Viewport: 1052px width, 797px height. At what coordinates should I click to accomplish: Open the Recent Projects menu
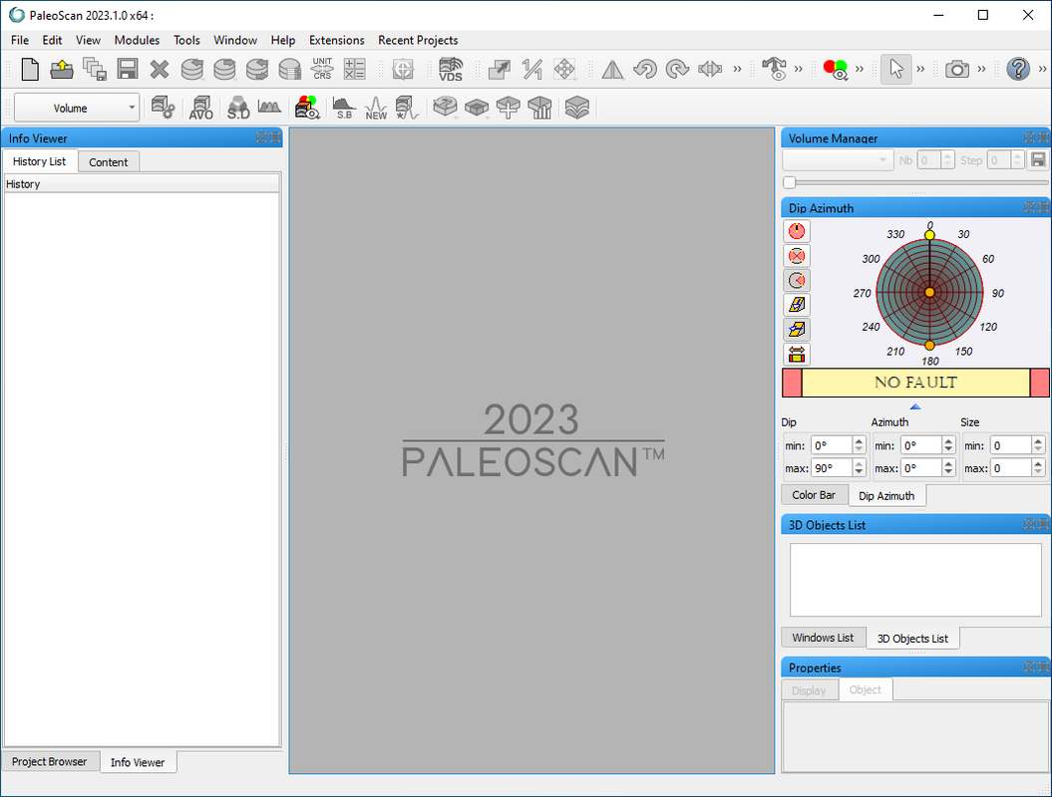(x=418, y=40)
